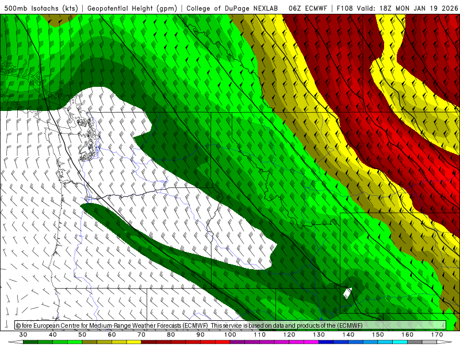The image size is (460, 345).
Task: Click the 'Geopotential Height (gpm)' header text
Action: [x=132, y=8]
